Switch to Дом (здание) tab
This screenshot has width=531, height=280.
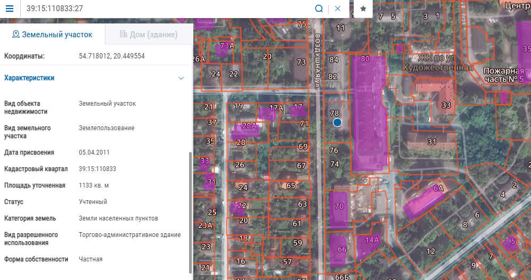tap(149, 34)
